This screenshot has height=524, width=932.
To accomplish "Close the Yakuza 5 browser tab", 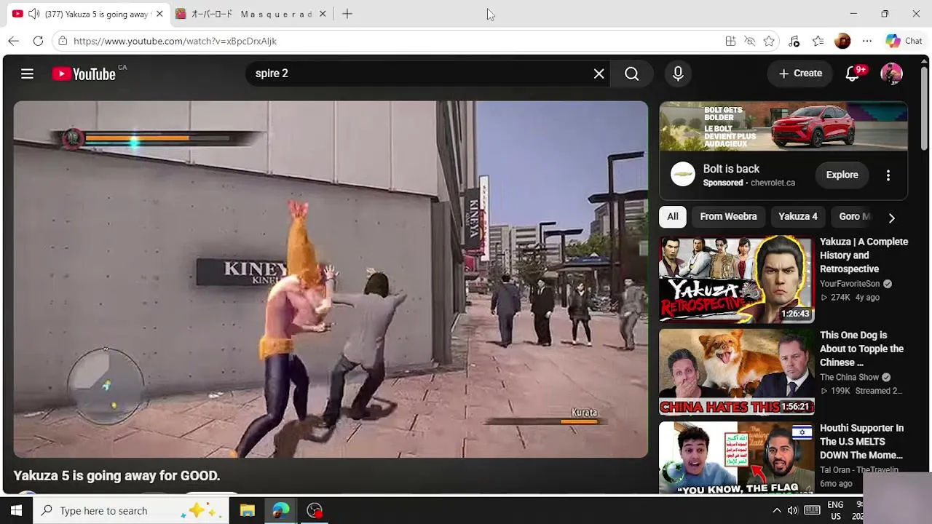I will point(159,14).
